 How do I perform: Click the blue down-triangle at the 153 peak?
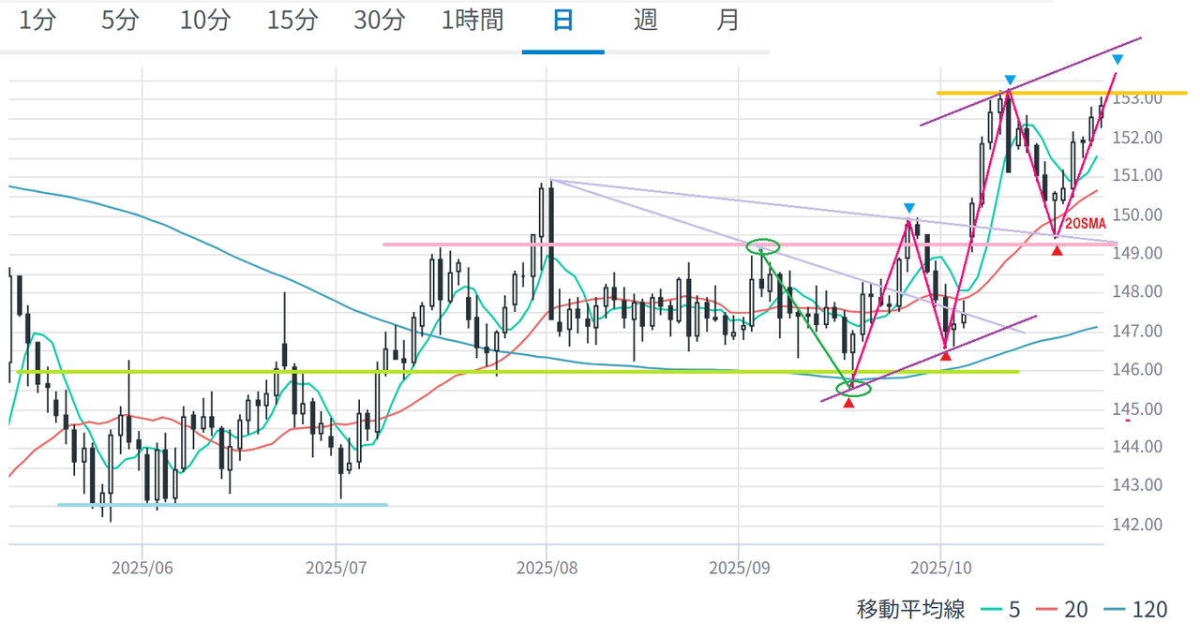point(1010,80)
